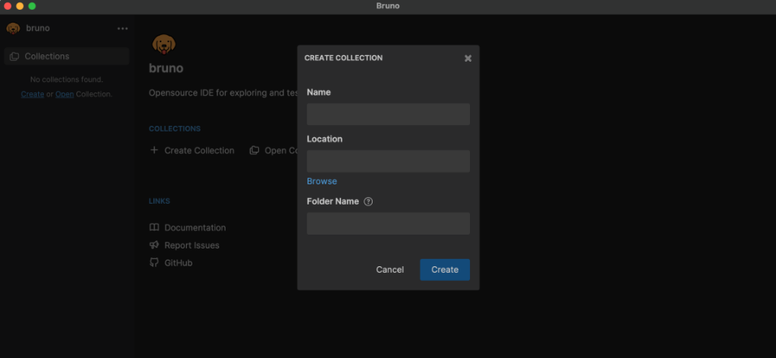Click the Open link in sidebar

64,94
